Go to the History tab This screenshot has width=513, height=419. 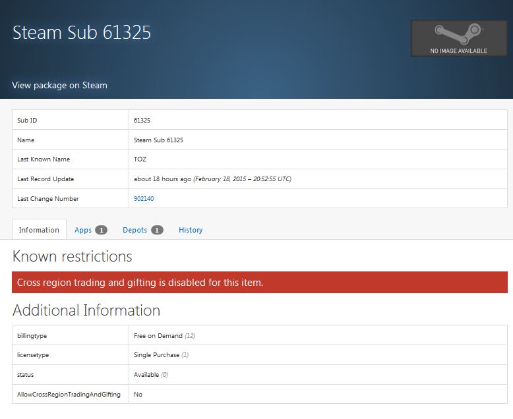coord(191,230)
